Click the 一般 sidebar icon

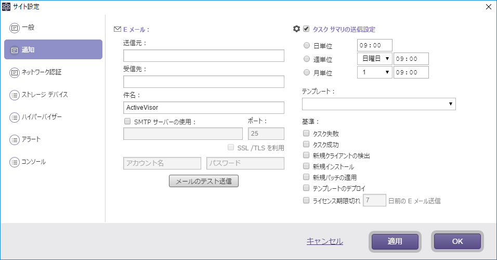click(x=15, y=27)
